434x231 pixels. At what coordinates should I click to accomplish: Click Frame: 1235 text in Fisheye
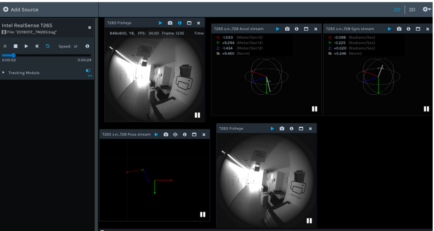click(173, 33)
